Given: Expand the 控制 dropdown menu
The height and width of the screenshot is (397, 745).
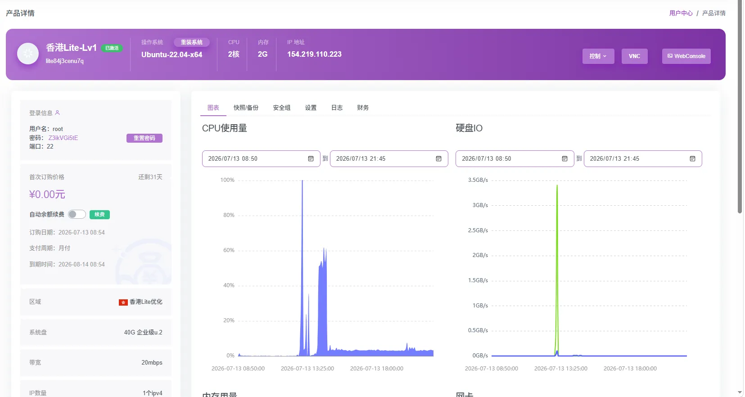Looking at the screenshot, I should coord(598,56).
